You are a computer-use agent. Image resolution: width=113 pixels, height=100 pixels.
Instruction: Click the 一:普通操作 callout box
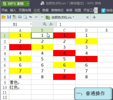93,94
